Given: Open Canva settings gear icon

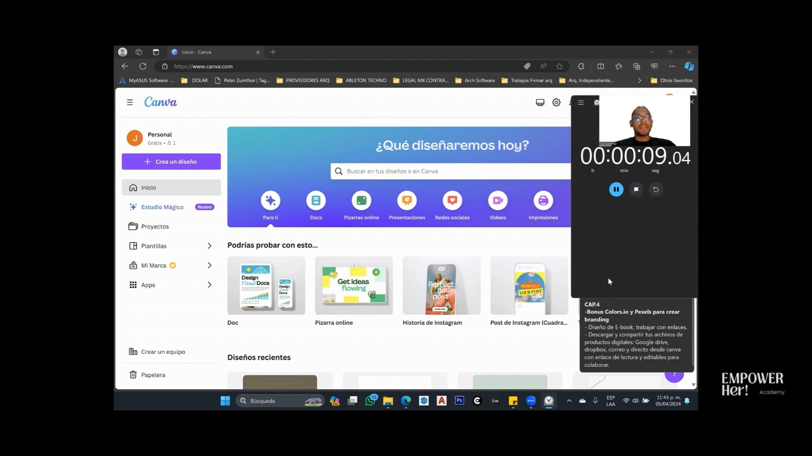Looking at the screenshot, I should (x=556, y=102).
